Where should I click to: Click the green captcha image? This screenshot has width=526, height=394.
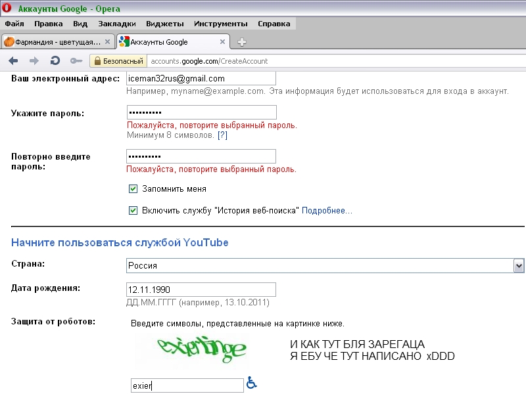tap(202, 350)
